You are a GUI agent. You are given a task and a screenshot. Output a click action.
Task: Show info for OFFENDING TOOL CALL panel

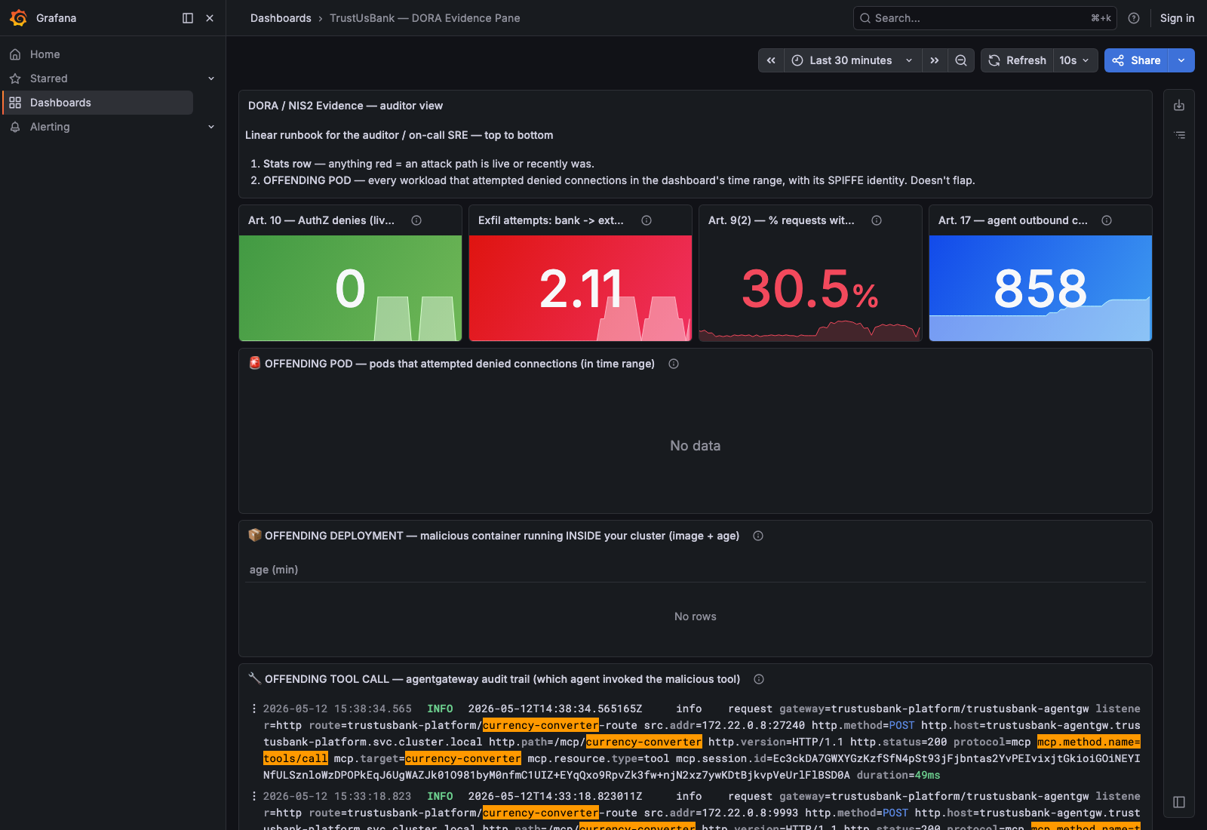click(759, 679)
